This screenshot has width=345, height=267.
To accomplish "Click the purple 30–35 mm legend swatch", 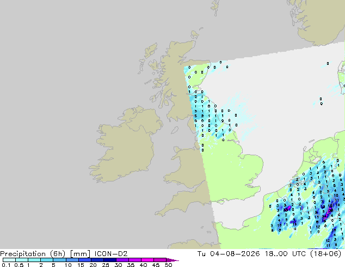I will [x=122, y=260].
